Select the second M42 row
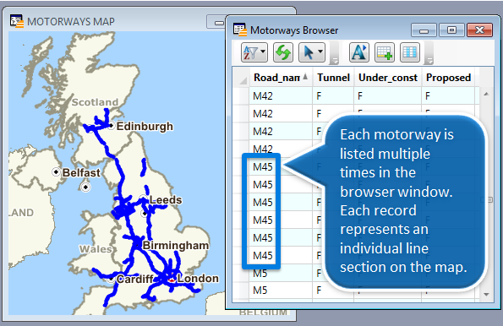Image resolution: width=503 pixels, height=326 pixels. click(x=357, y=113)
